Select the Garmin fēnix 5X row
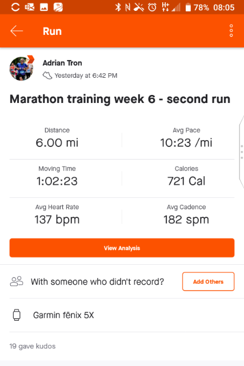Image resolution: width=244 pixels, height=366 pixels. coord(122,315)
